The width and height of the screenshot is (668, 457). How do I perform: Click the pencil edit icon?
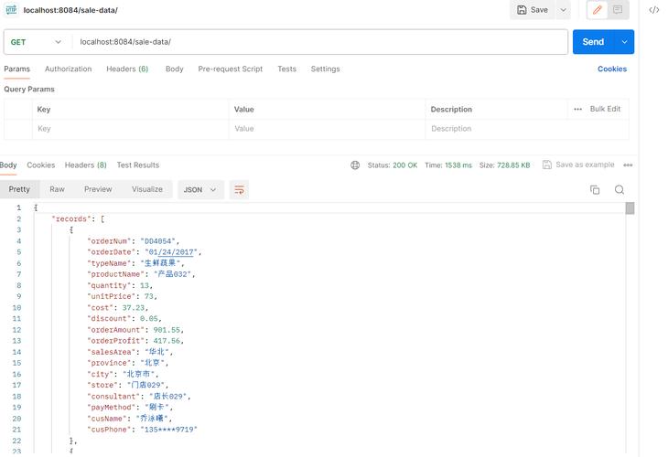click(597, 10)
